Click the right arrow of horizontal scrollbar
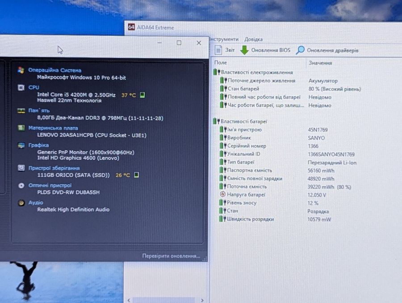Image resolution: width=402 pixels, height=303 pixels. [x=202, y=300]
